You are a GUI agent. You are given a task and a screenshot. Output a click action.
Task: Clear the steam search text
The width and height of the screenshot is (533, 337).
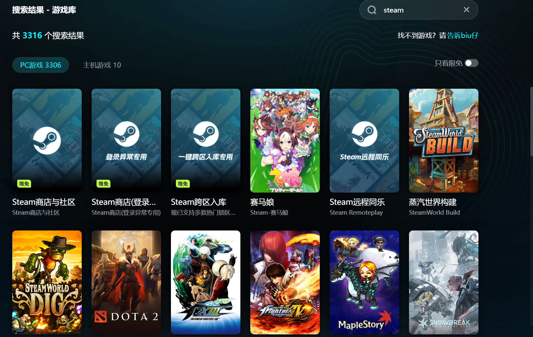[x=467, y=10]
